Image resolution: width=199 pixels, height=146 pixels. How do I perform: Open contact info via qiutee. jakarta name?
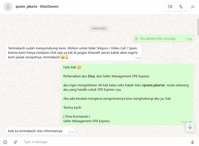37,6
